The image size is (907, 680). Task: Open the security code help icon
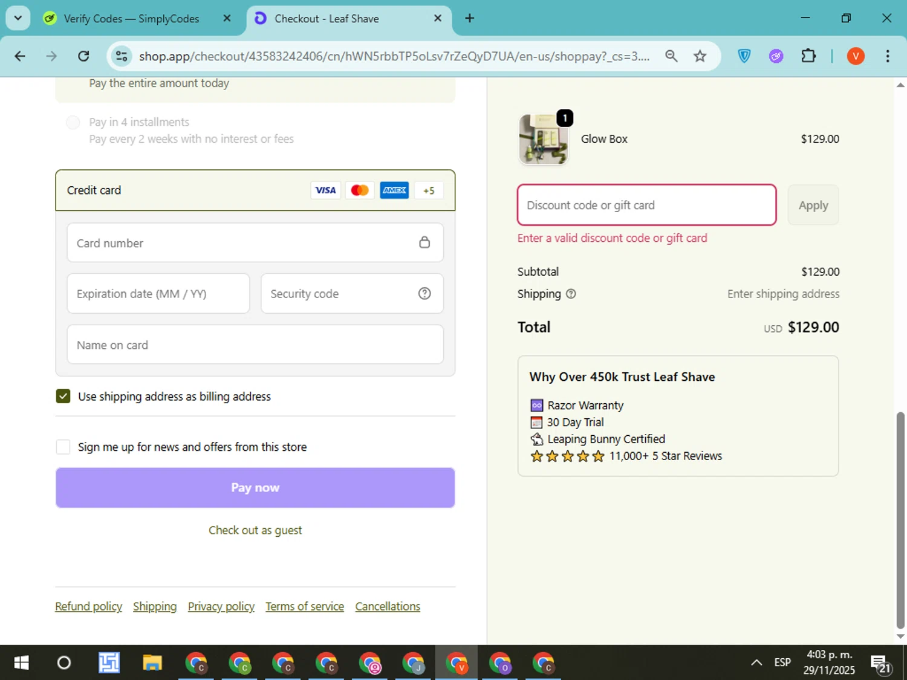coord(424,294)
